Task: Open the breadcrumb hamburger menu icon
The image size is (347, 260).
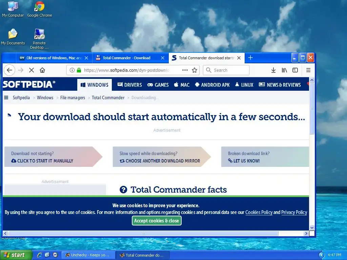Action: coord(6,97)
